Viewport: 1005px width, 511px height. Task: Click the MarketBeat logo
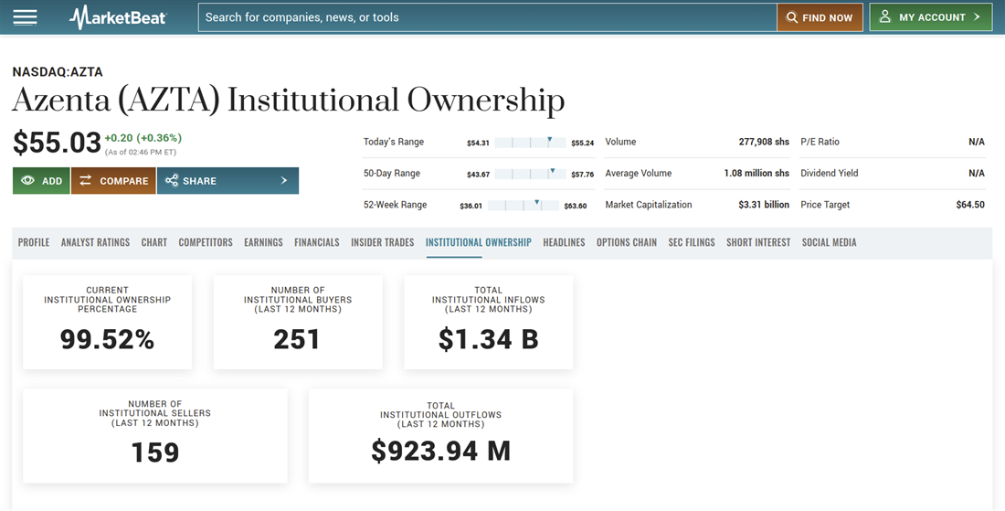pyautogui.click(x=118, y=17)
